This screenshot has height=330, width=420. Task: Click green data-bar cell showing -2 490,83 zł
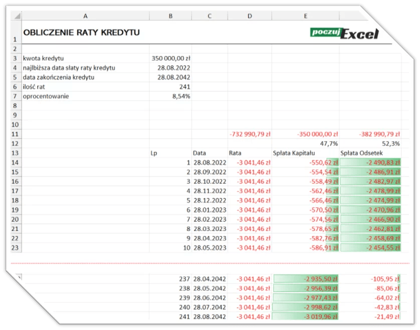(371, 162)
